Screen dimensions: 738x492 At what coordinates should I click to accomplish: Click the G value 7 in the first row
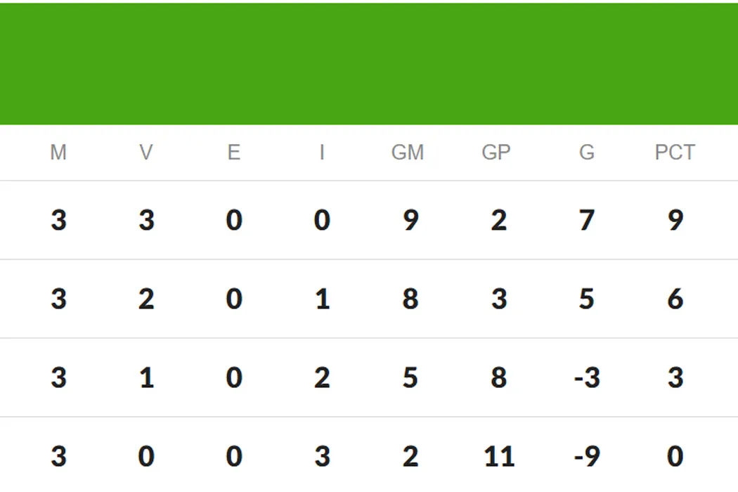pyautogui.click(x=587, y=221)
